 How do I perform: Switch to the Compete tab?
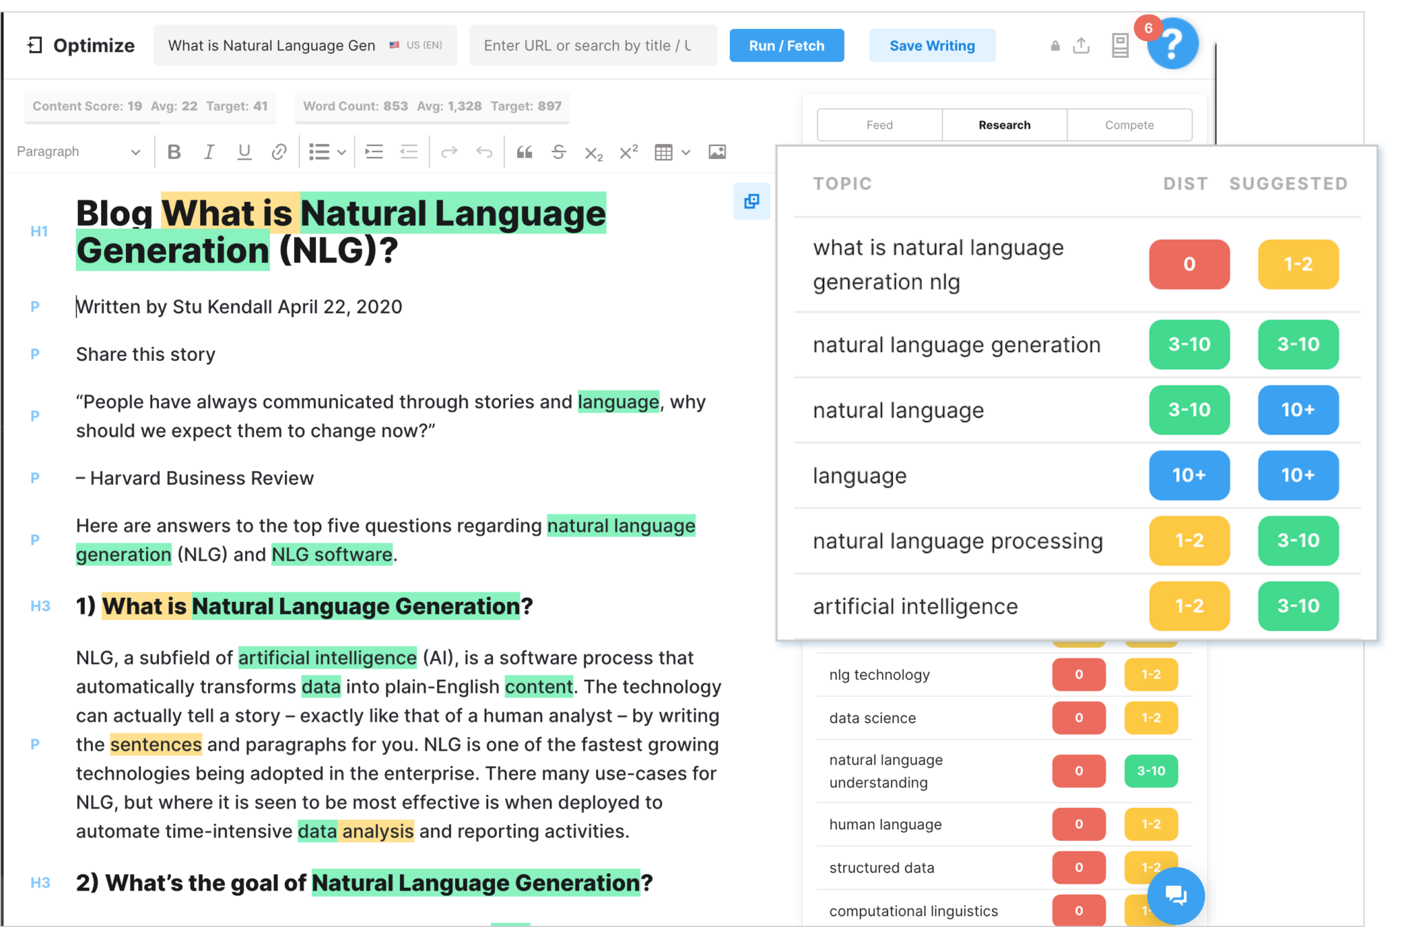click(1130, 125)
